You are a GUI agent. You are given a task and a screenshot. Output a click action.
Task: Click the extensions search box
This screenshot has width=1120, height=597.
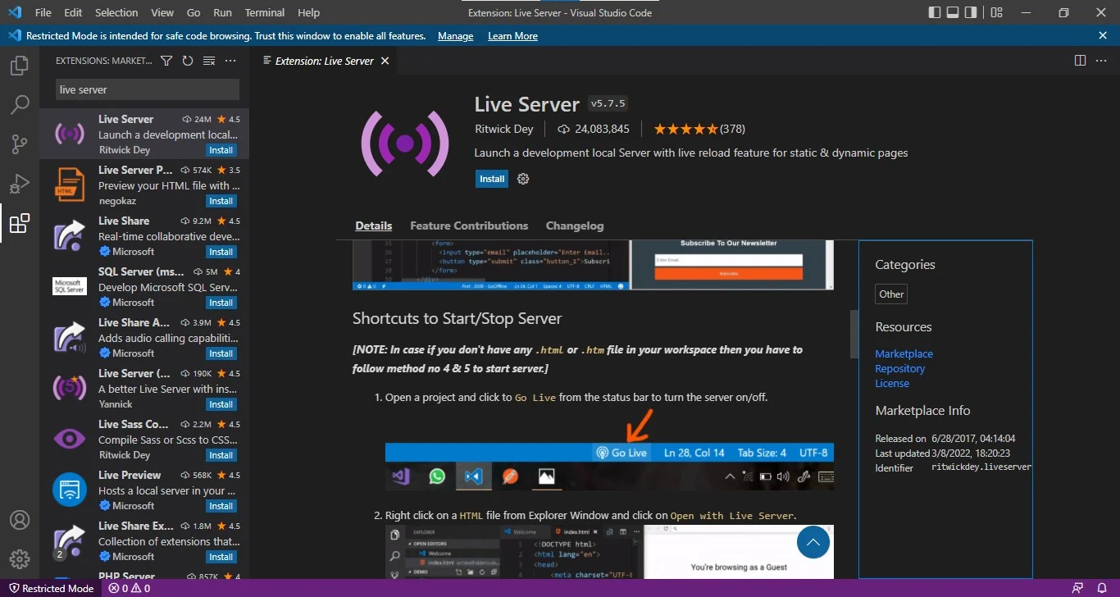[148, 89]
